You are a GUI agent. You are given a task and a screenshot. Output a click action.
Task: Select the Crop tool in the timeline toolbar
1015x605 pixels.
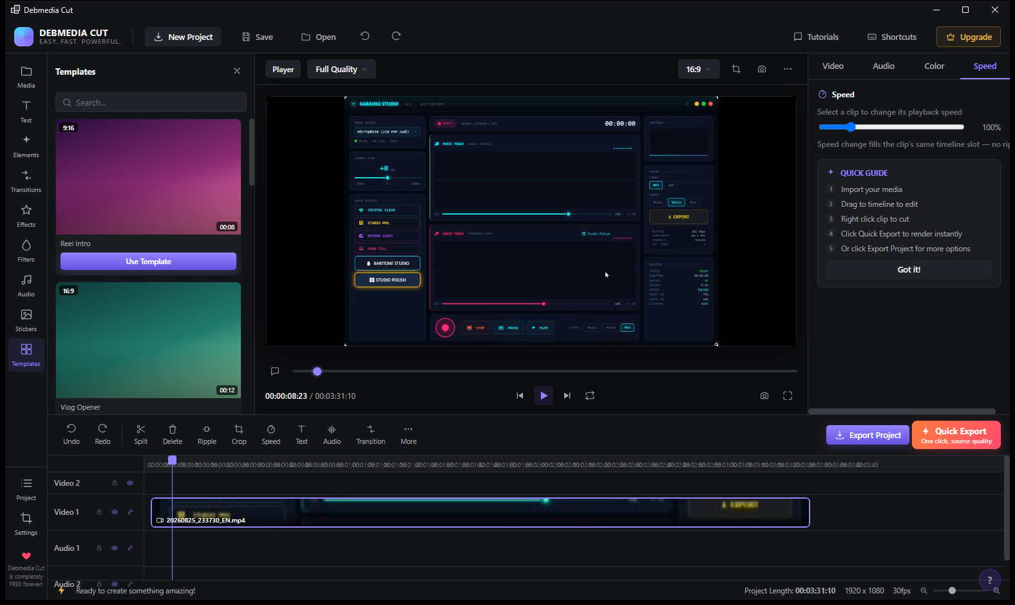tap(239, 434)
